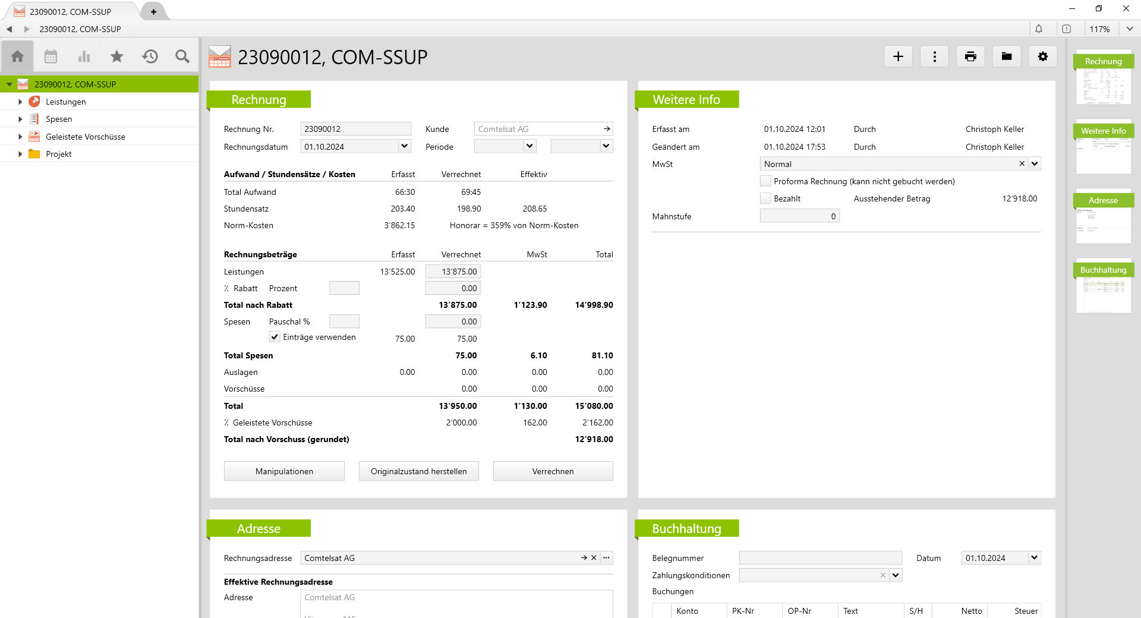
Task: Uncheck Einträge verwenden checkbox
Action: tap(275, 337)
